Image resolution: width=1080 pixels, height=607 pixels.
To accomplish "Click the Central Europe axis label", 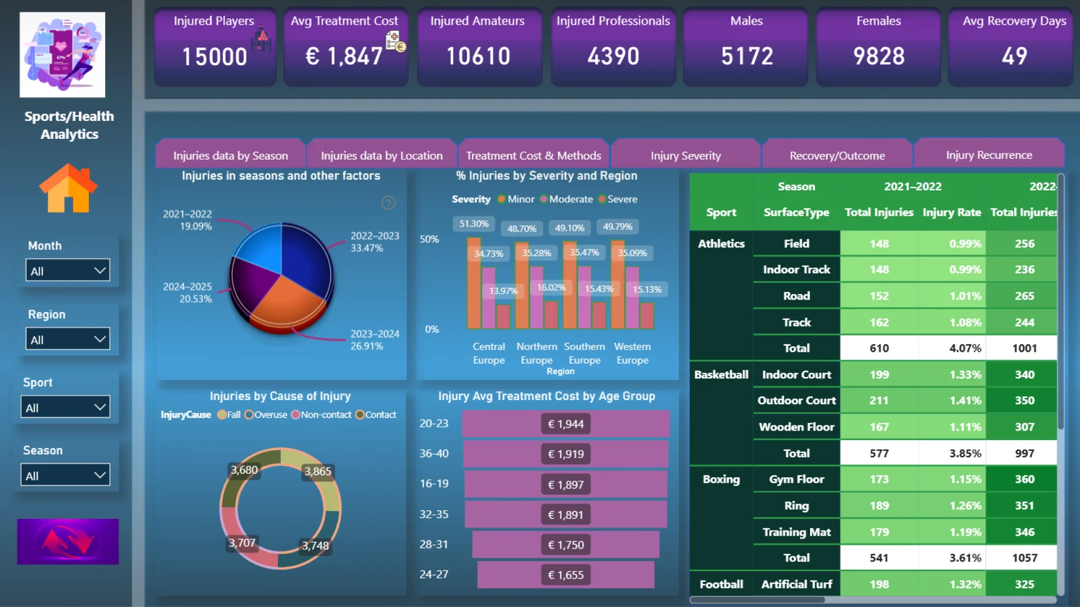I will coord(488,353).
